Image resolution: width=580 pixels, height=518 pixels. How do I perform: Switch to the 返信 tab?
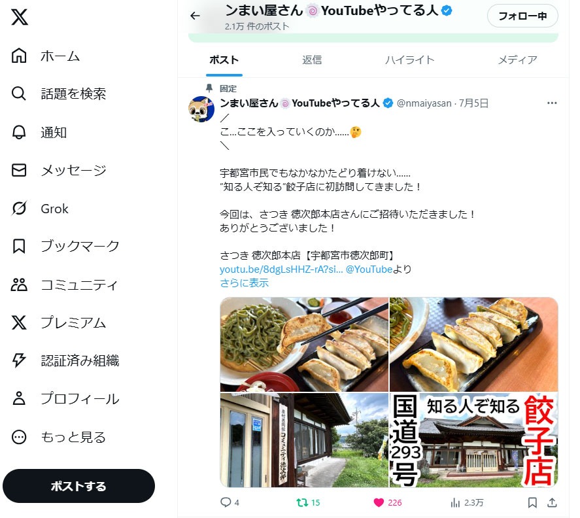tap(312, 60)
